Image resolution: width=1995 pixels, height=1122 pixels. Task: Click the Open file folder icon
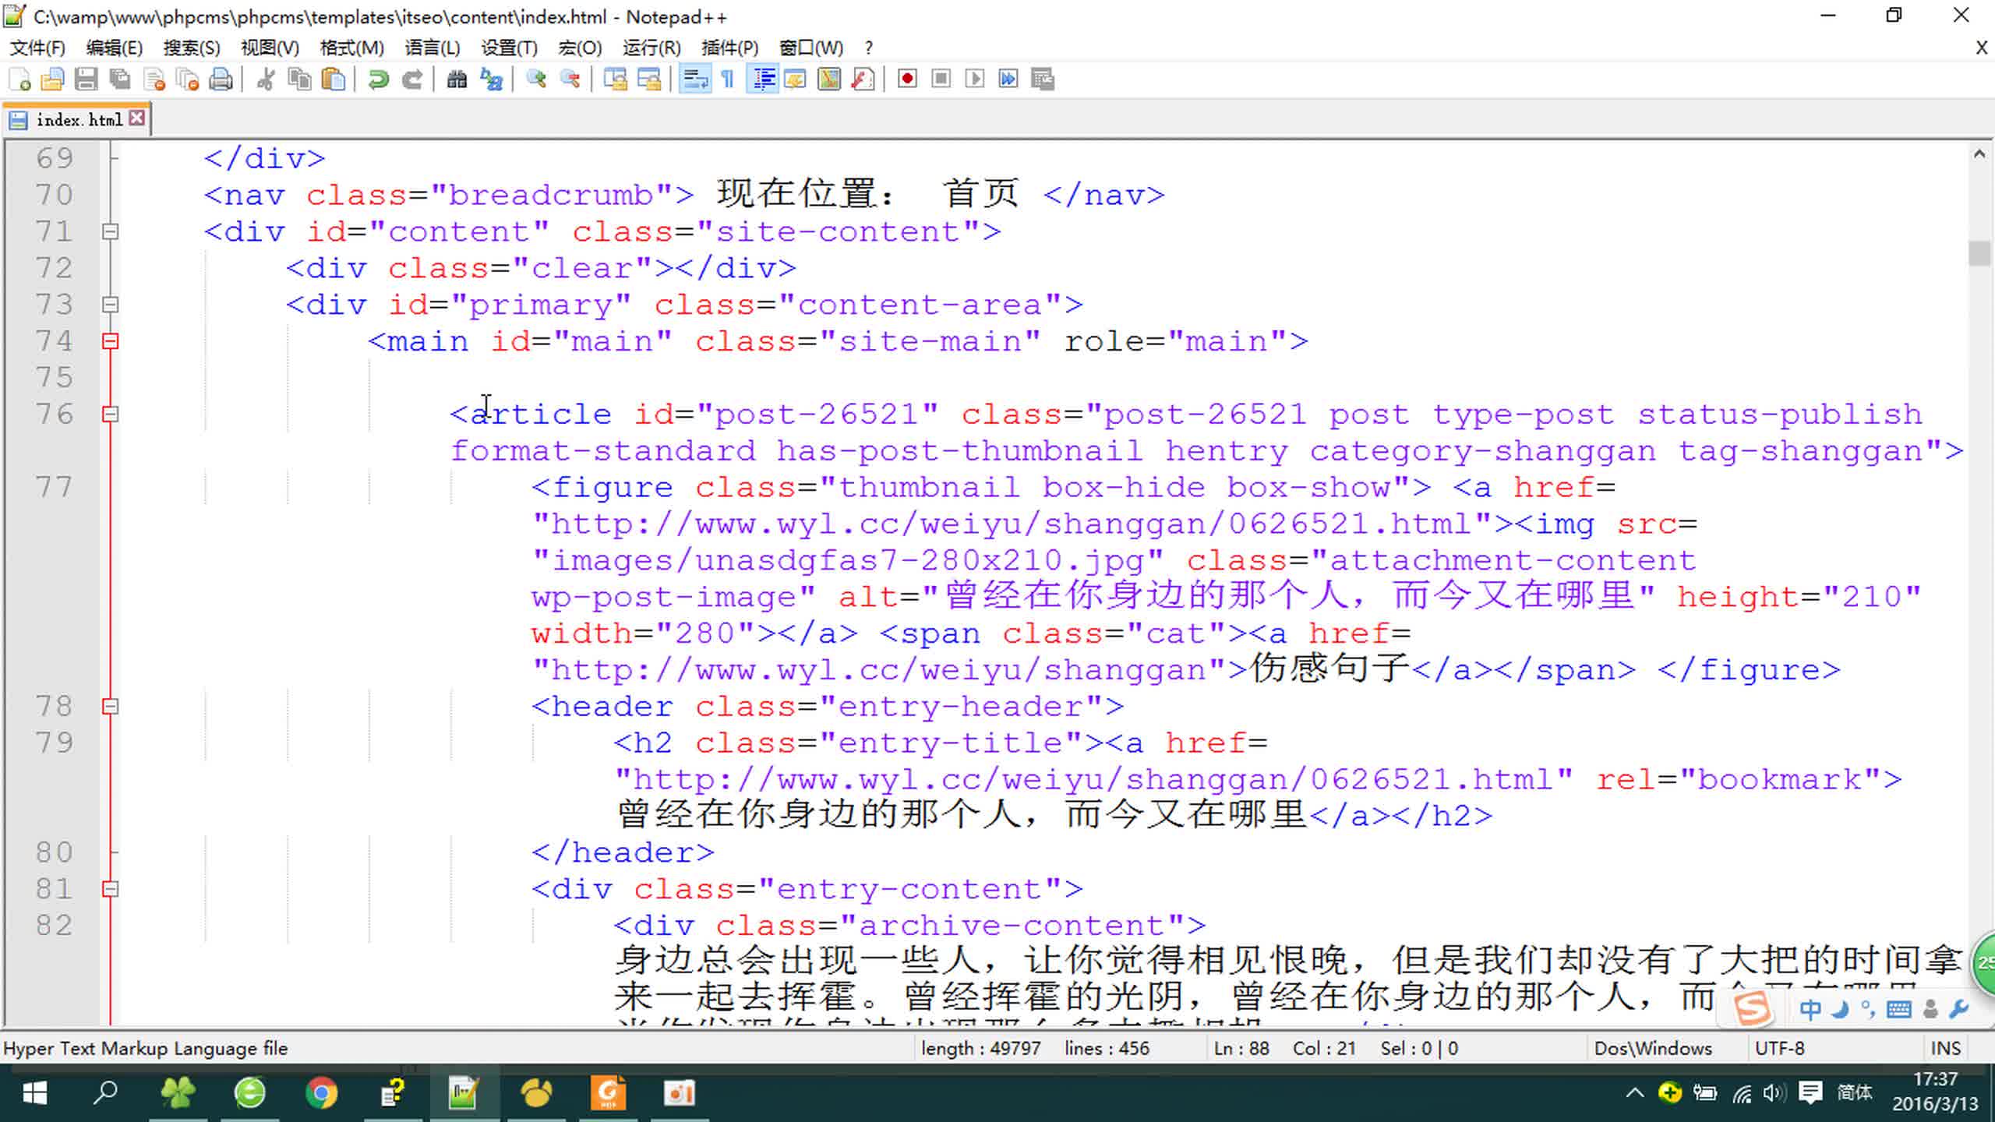52,79
